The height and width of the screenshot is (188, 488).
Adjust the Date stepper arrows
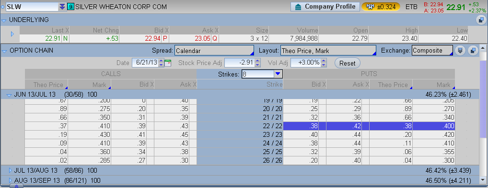click(161, 63)
